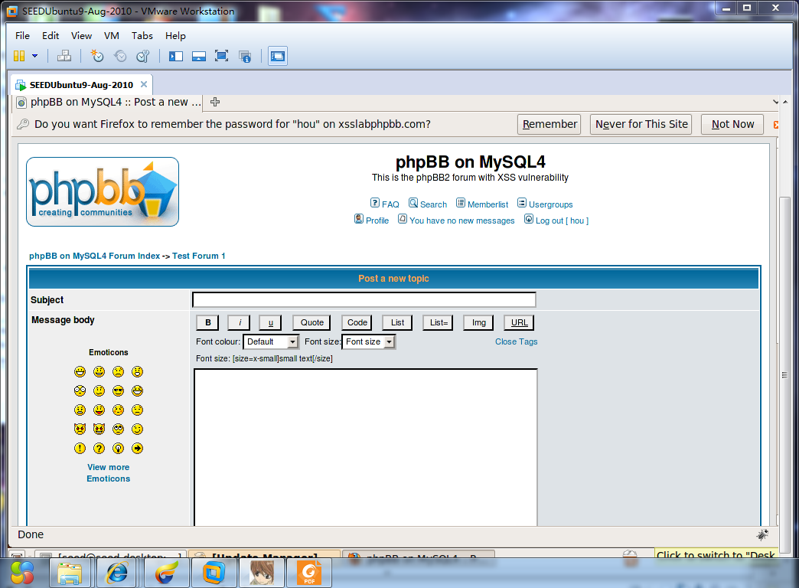
Task: Click the List BBCode button
Action: pos(397,323)
